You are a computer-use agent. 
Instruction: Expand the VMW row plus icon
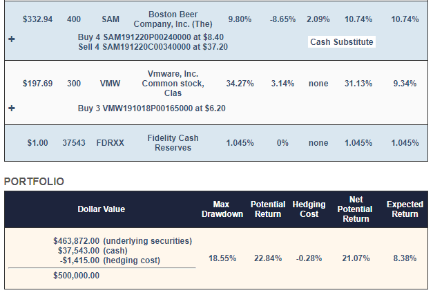pos(11,108)
